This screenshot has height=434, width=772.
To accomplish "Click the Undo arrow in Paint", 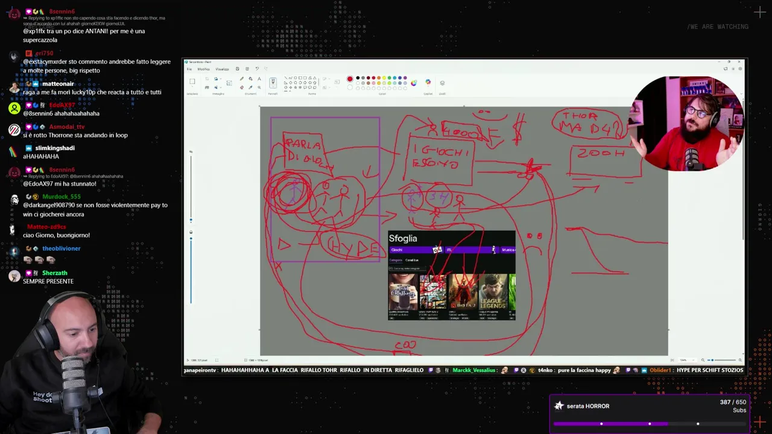I will pyautogui.click(x=257, y=69).
